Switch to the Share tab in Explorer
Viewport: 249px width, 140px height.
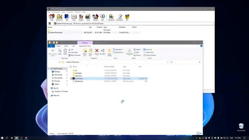tap(66, 46)
